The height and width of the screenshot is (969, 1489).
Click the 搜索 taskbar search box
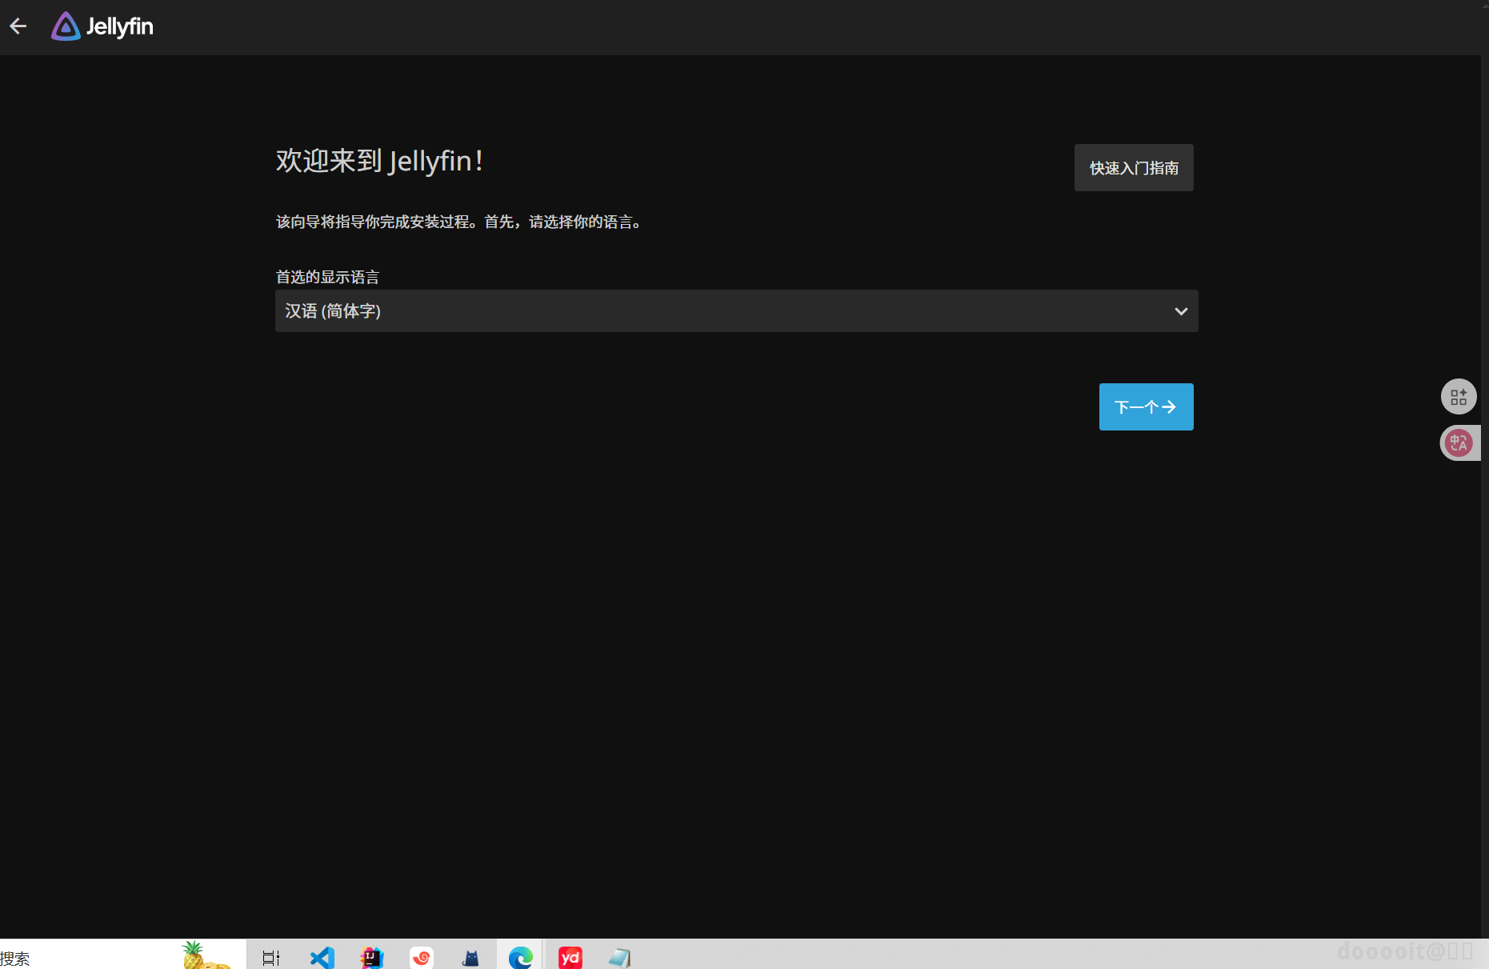(88, 958)
